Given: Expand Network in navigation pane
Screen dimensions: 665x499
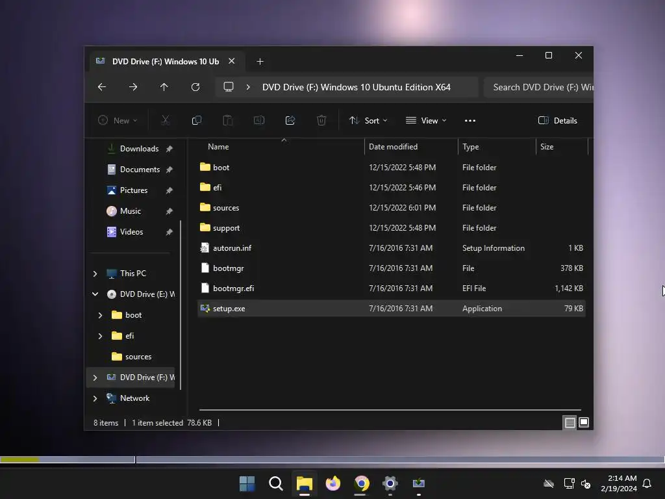Looking at the screenshot, I should (95, 398).
